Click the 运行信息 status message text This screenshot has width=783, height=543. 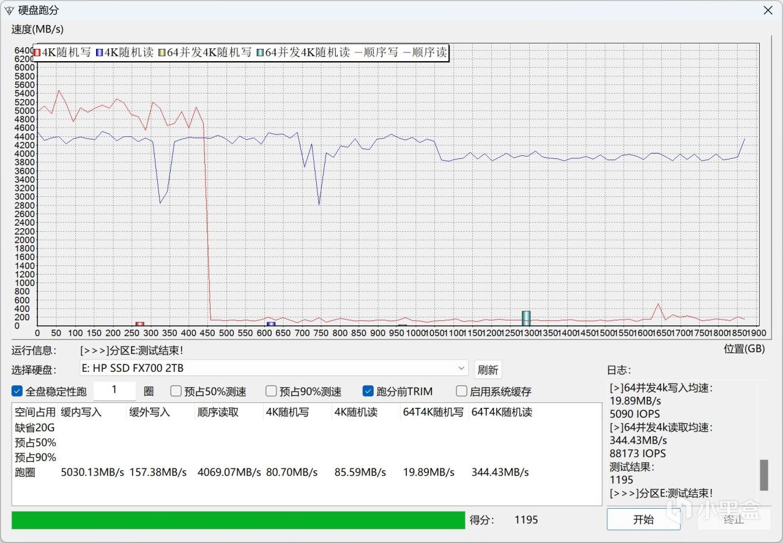(132, 350)
